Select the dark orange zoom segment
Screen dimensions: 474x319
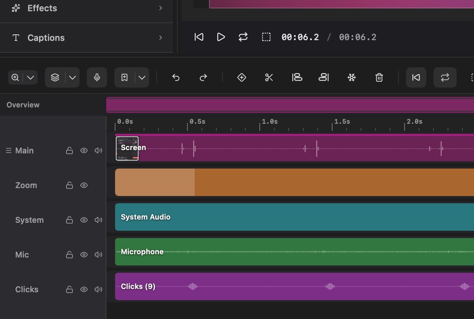click(x=334, y=182)
